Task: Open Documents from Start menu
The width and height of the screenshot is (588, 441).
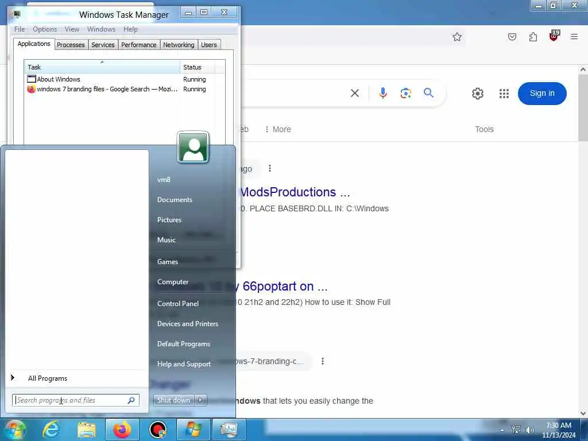Action: [175, 200]
